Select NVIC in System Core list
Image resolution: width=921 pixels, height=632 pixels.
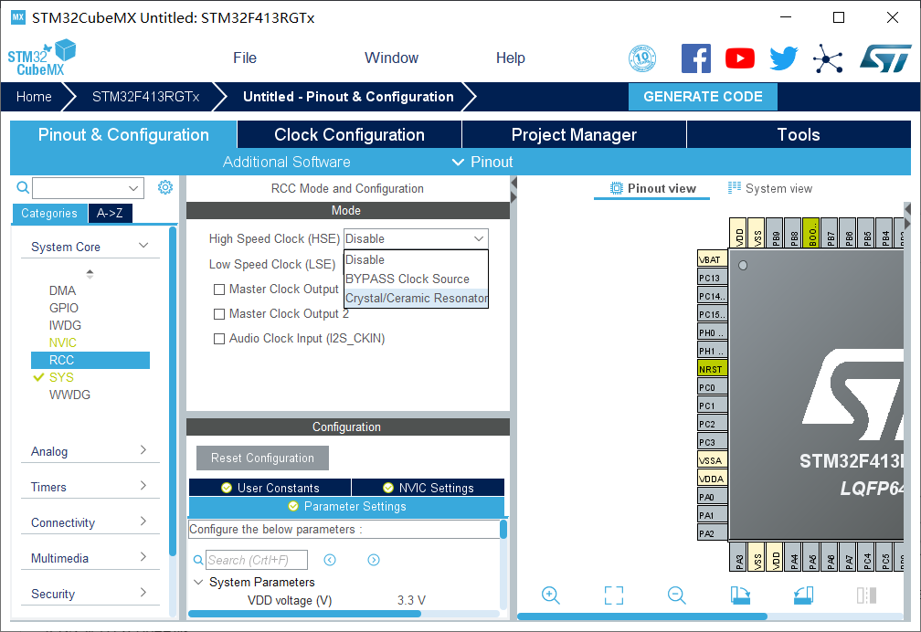point(63,342)
